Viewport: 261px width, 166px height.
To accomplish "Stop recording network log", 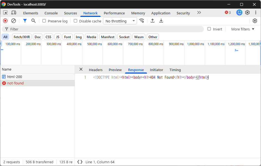I will point(5,21).
